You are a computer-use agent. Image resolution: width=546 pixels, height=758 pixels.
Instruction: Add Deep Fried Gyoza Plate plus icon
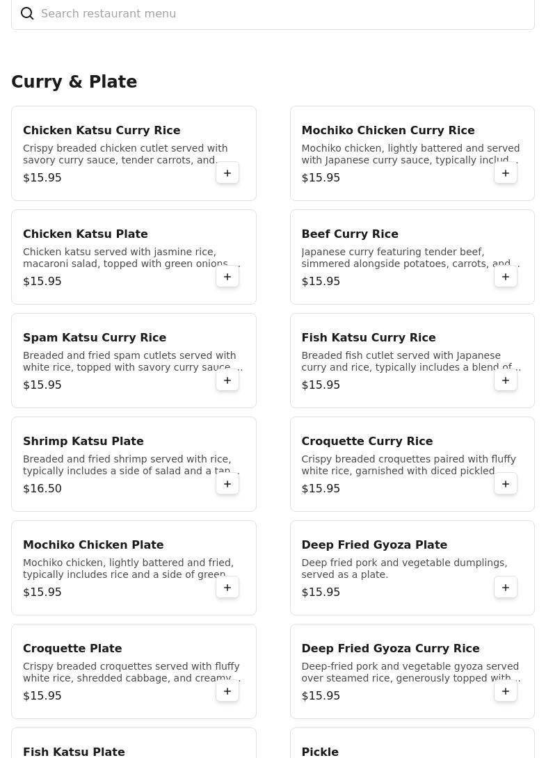coord(506,588)
